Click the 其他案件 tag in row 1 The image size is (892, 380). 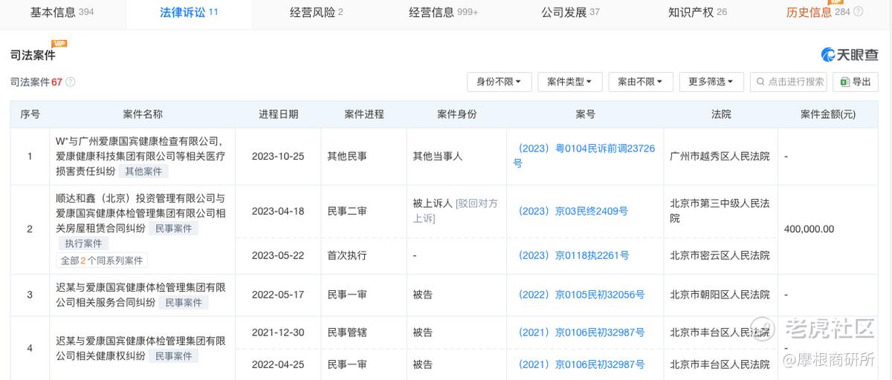pos(145,171)
